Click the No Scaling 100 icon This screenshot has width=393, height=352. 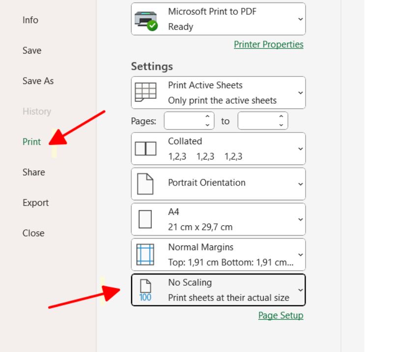tap(145, 290)
